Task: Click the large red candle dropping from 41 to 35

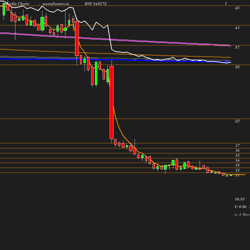Action: (77, 38)
